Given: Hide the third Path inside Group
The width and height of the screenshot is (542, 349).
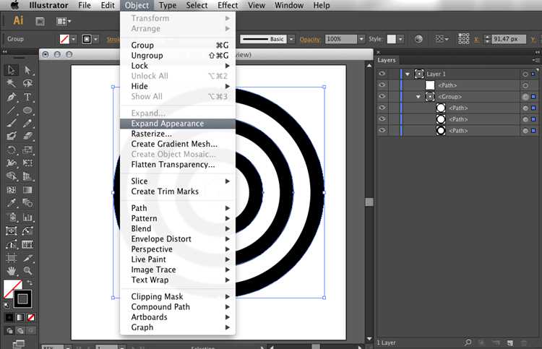Looking at the screenshot, I should click(382, 130).
